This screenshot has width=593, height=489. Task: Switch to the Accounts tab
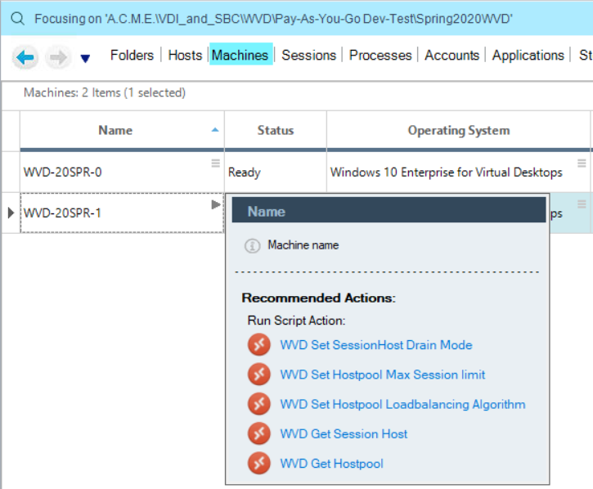pyautogui.click(x=451, y=56)
